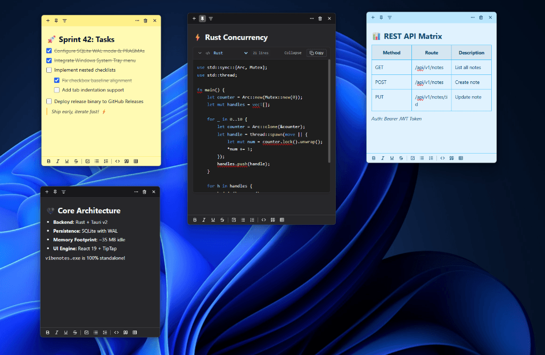Delete the Sprint 42: Tasks note

point(146,21)
